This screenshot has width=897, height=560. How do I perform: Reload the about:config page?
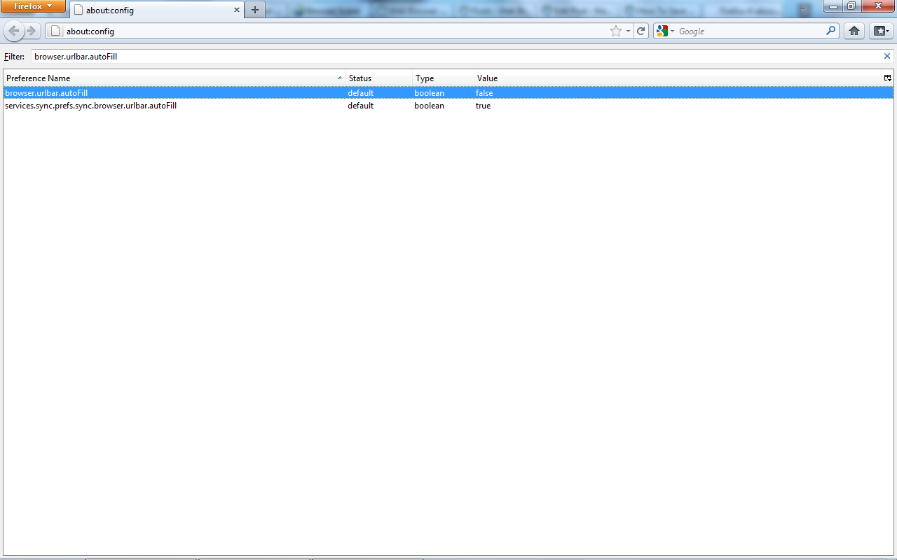tap(641, 31)
